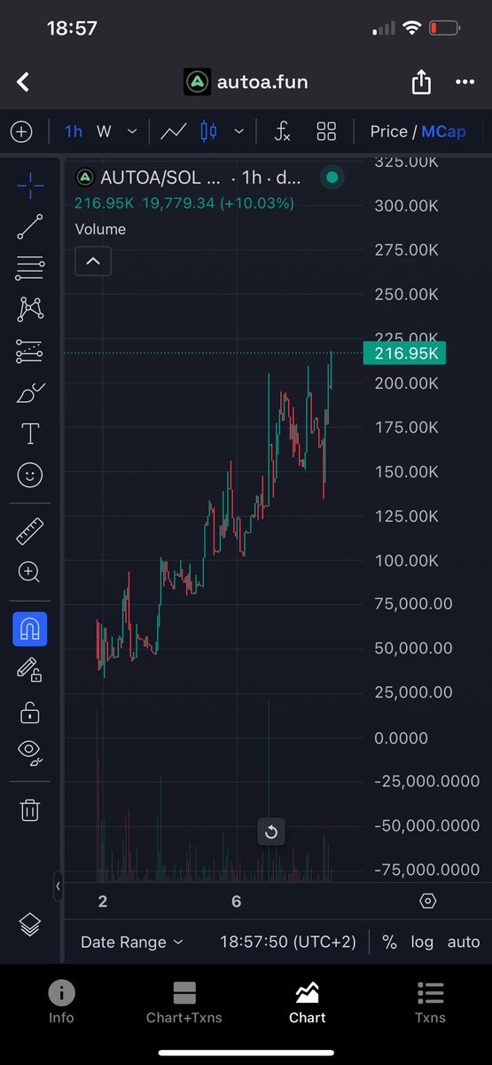The image size is (492, 1065).
Task: Reset chart view with circular arrow
Action: click(x=271, y=832)
